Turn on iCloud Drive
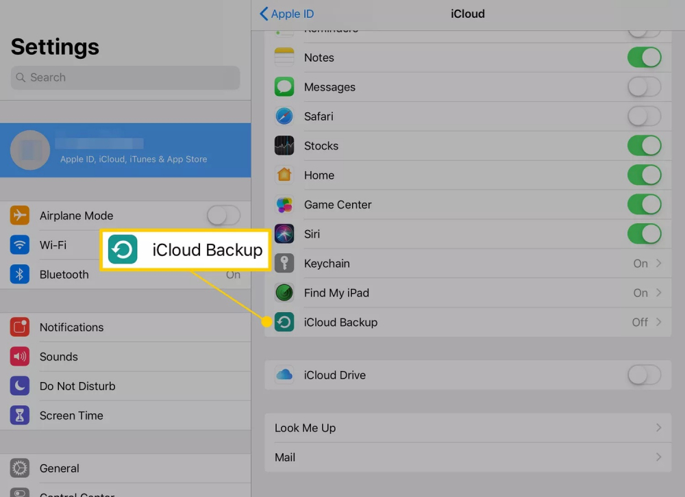Screen dimensions: 685x497 point(644,375)
